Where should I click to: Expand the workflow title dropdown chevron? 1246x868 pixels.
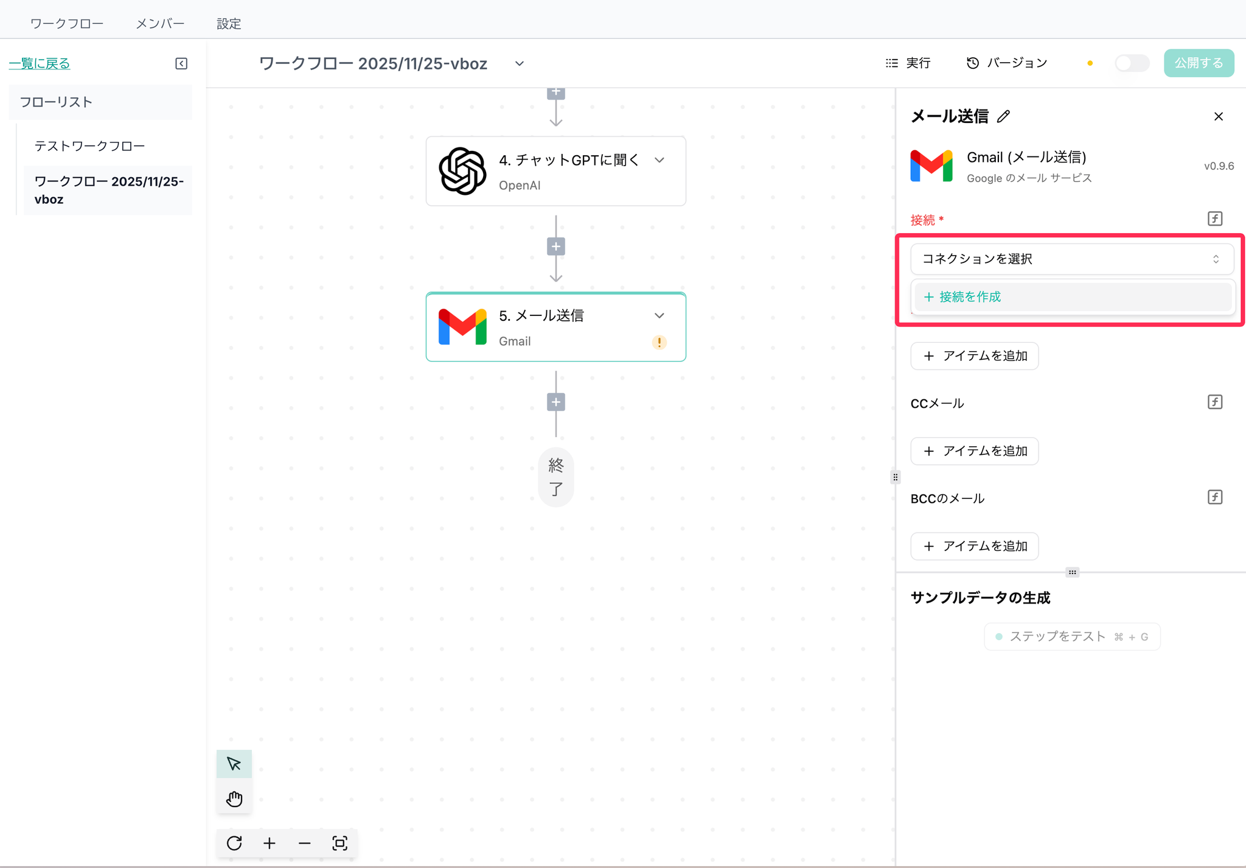coord(519,63)
